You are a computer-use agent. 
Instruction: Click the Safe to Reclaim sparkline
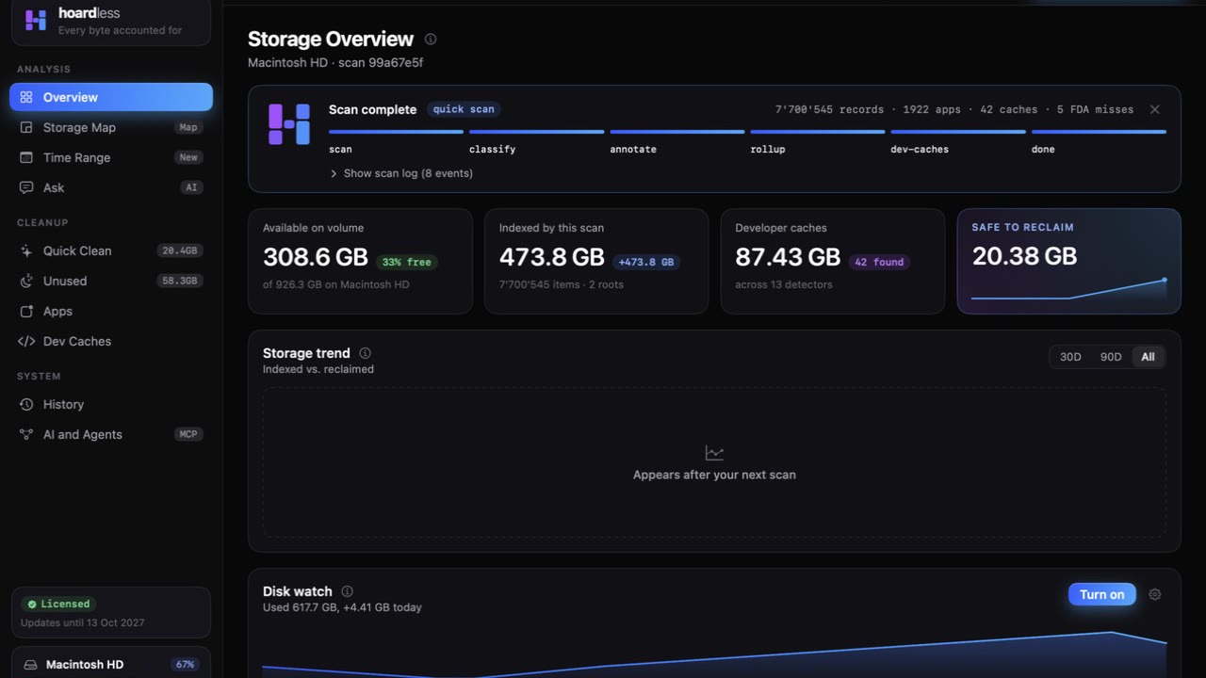point(1068,289)
